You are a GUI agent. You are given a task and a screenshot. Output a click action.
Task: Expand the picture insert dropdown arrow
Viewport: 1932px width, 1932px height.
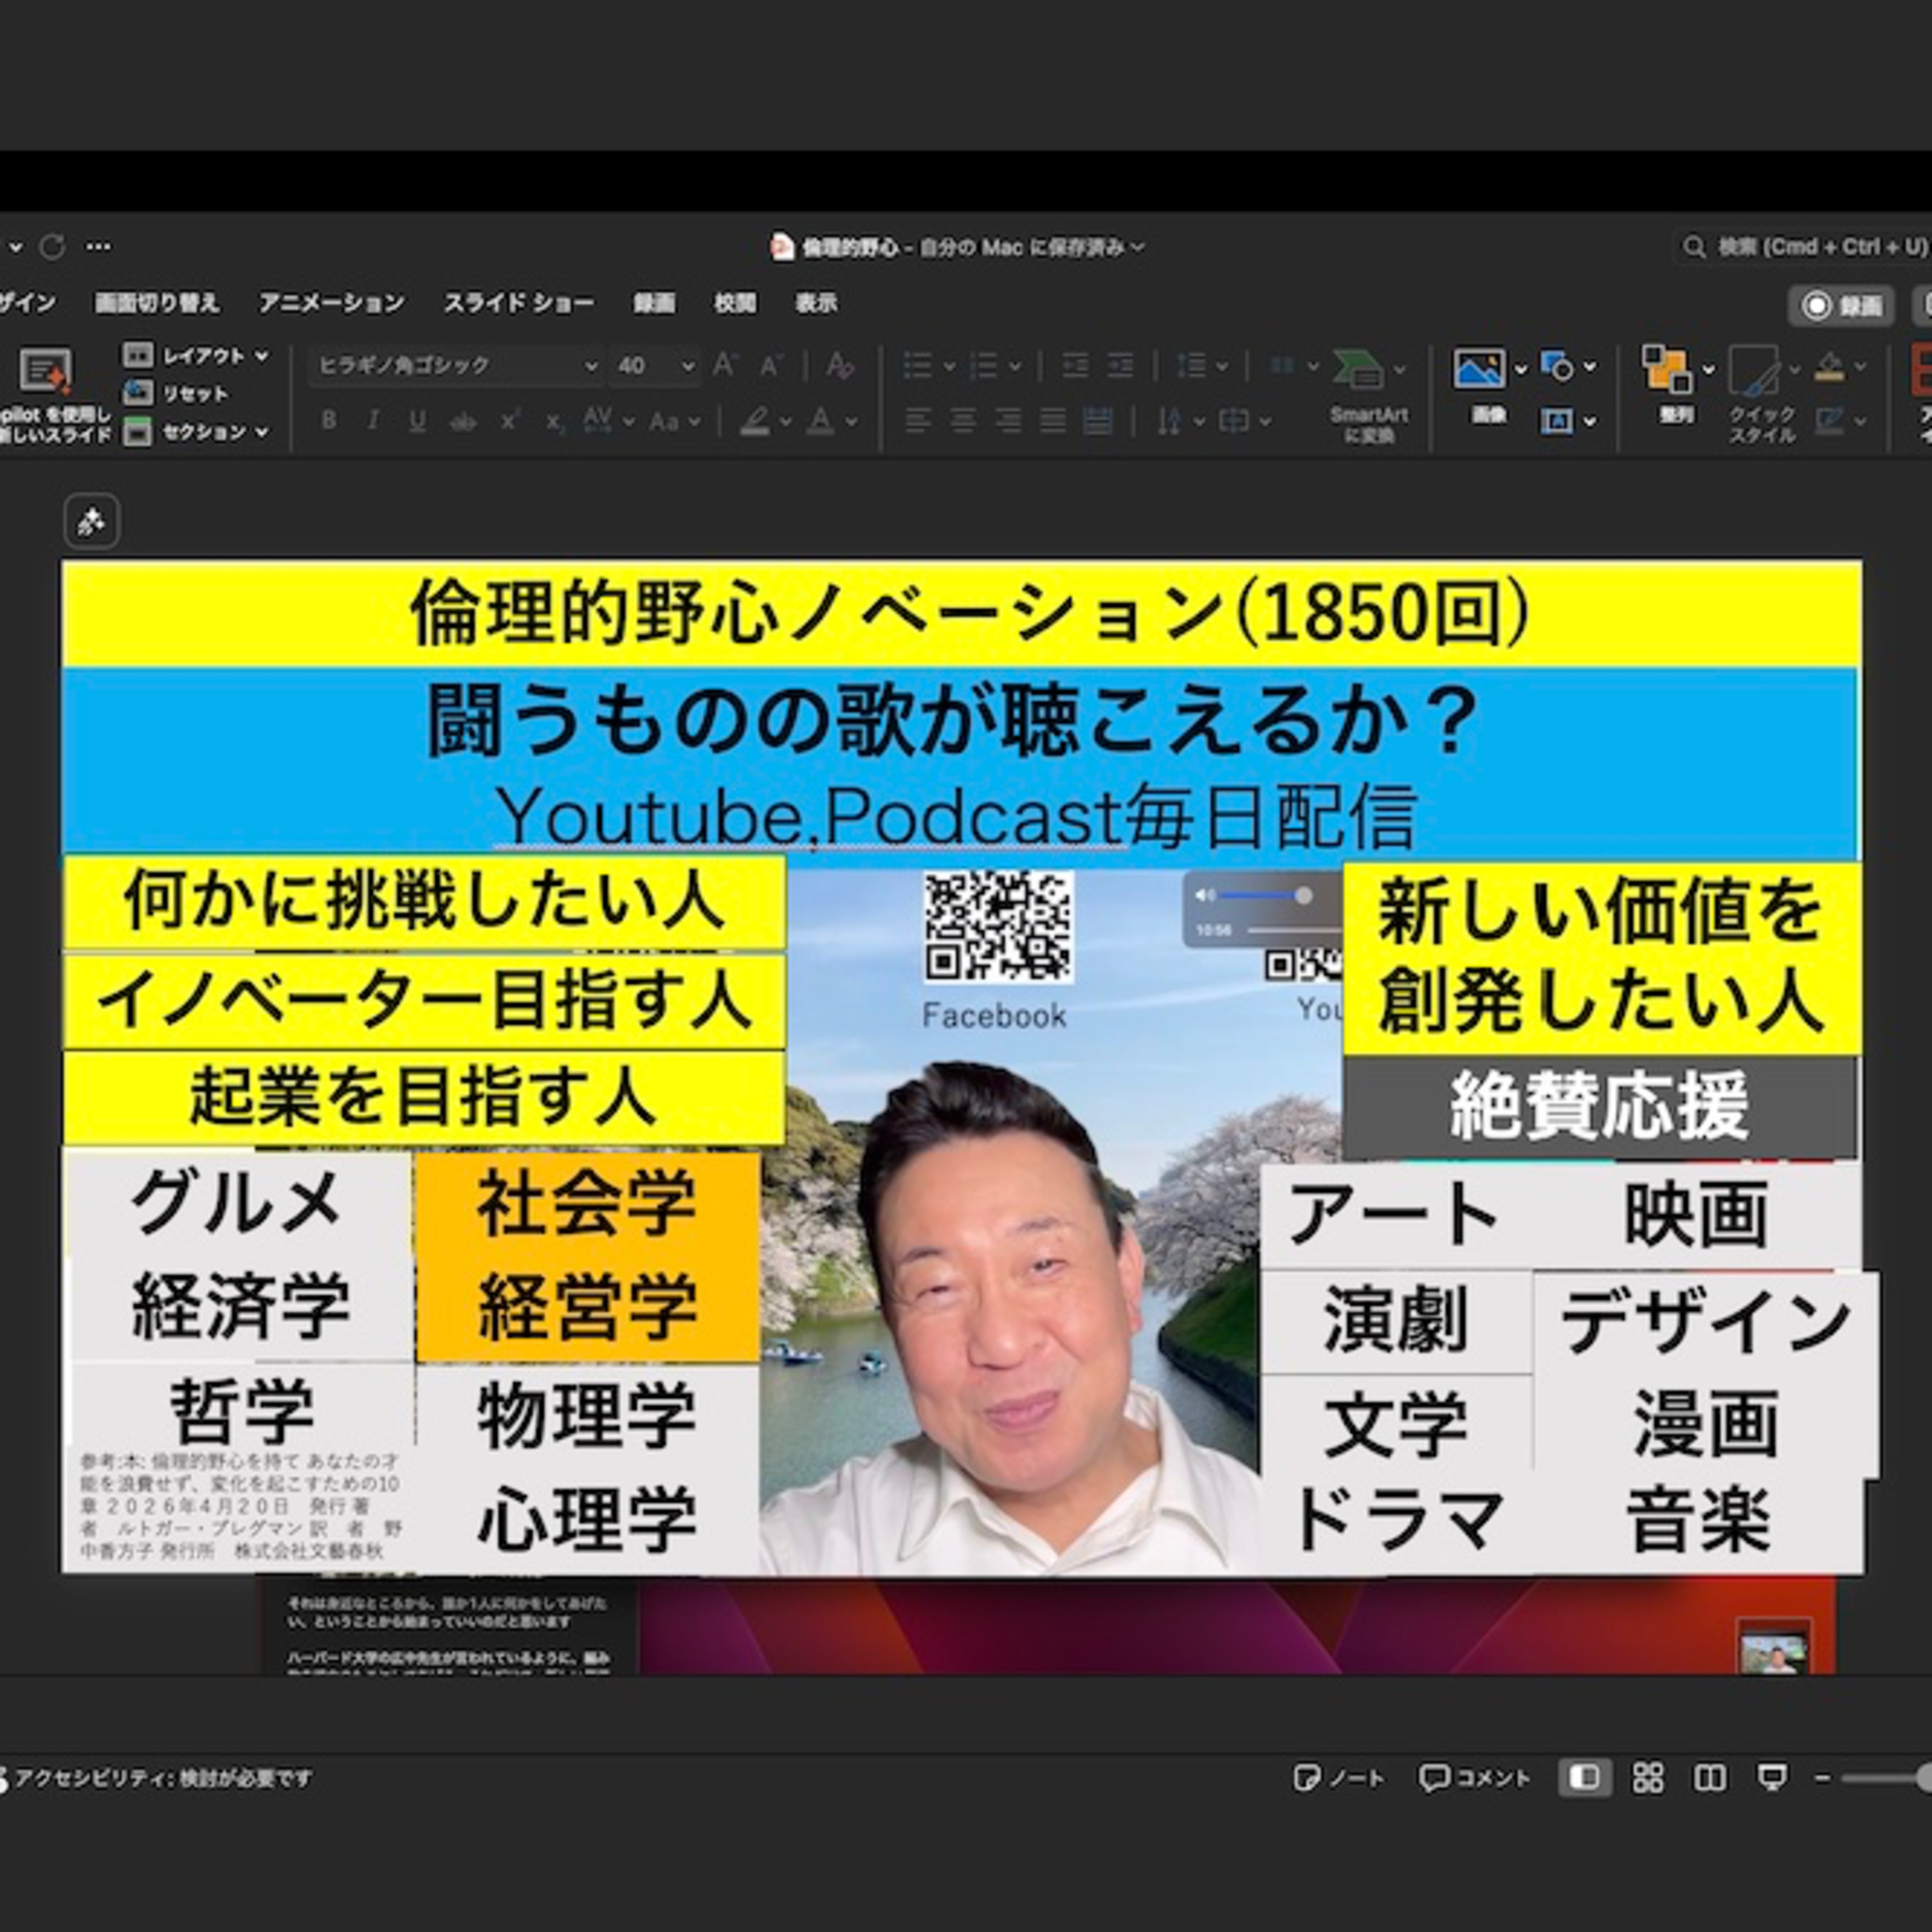click(1521, 370)
